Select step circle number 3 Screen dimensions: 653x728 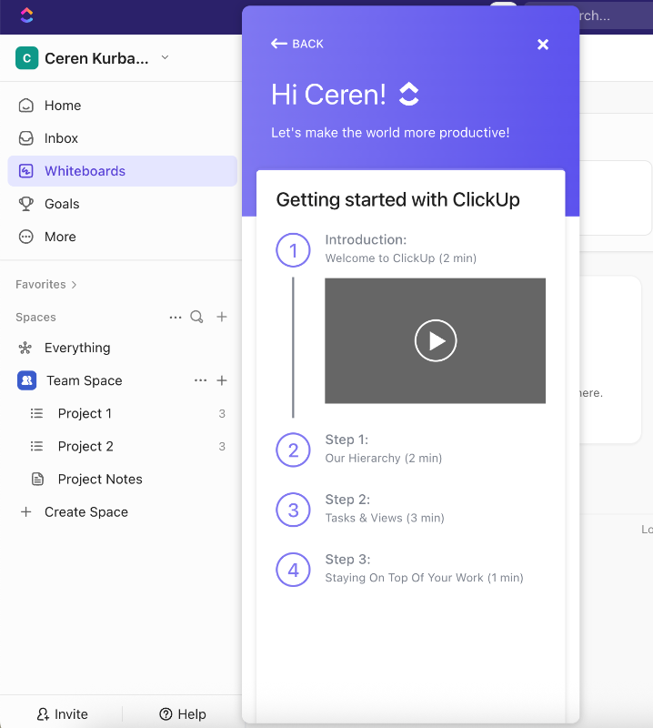pos(294,510)
